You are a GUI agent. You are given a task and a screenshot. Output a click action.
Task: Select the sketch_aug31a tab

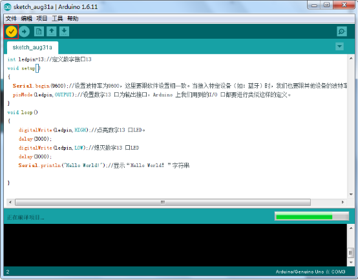click(x=32, y=48)
